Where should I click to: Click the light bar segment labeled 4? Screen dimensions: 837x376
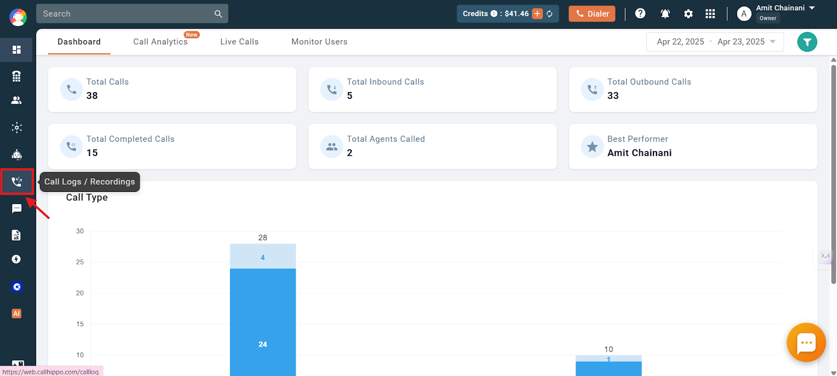pos(263,256)
